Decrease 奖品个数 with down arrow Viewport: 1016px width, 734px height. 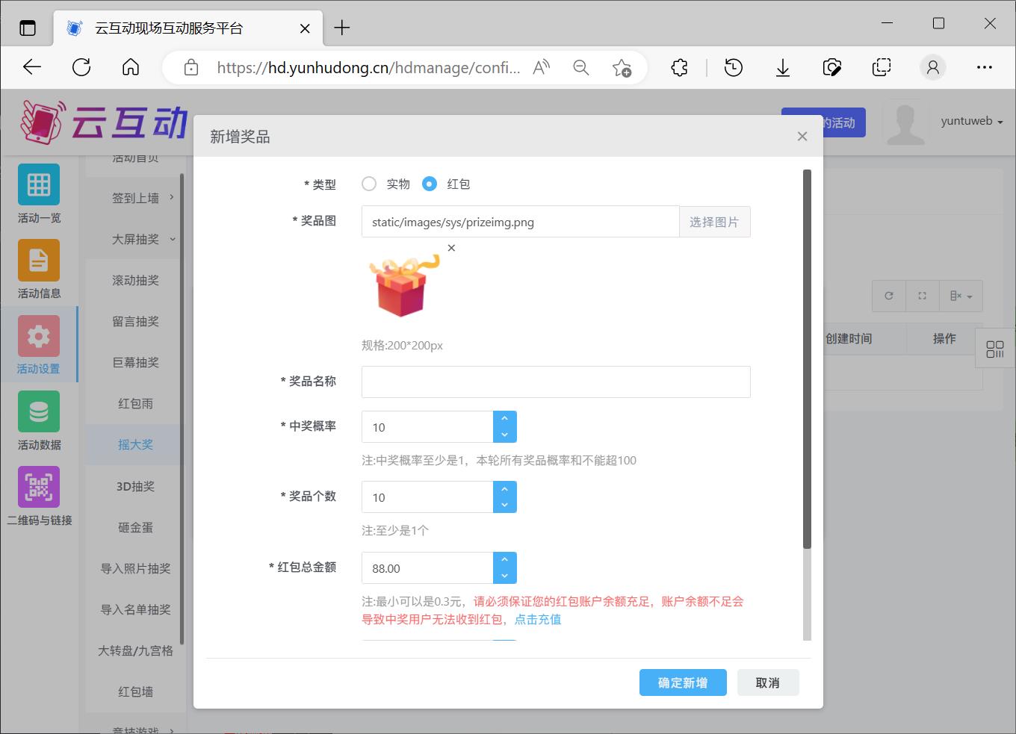[505, 505]
